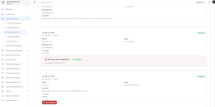Open the notifications bell
The height and width of the screenshot is (107, 215).
pos(209,2)
